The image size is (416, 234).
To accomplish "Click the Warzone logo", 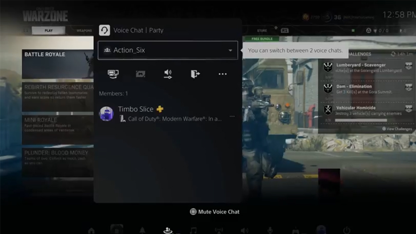I will coord(45,15).
